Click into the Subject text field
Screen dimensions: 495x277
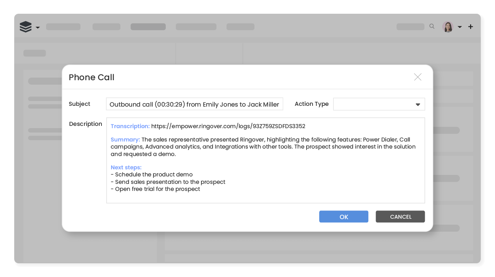pyautogui.click(x=194, y=104)
